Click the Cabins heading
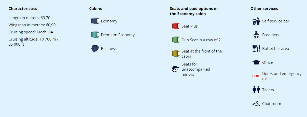The image size is (307, 117). pyautogui.click(x=95, y=8)
